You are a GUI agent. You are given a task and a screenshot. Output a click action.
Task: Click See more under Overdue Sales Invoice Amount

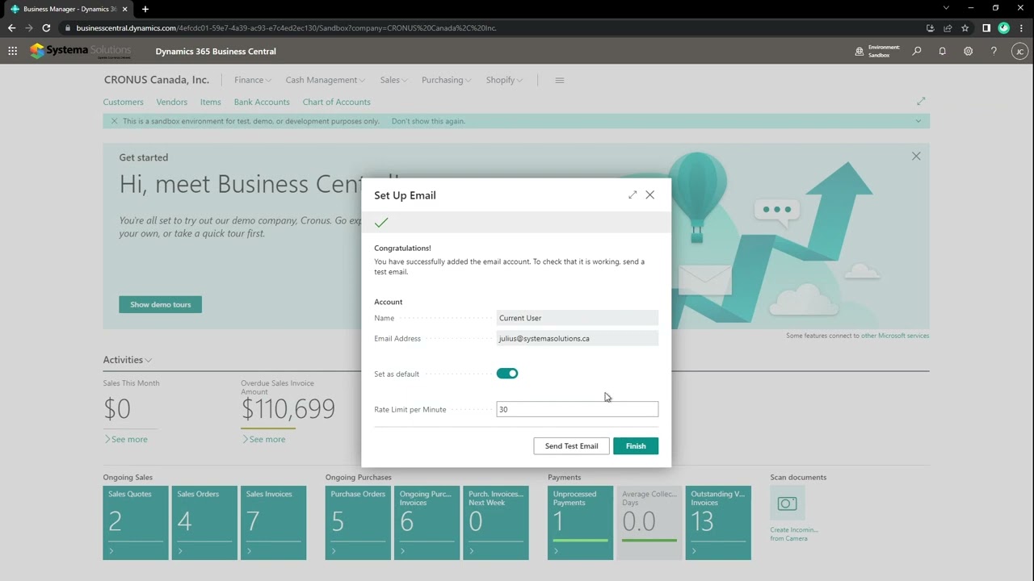263,439
